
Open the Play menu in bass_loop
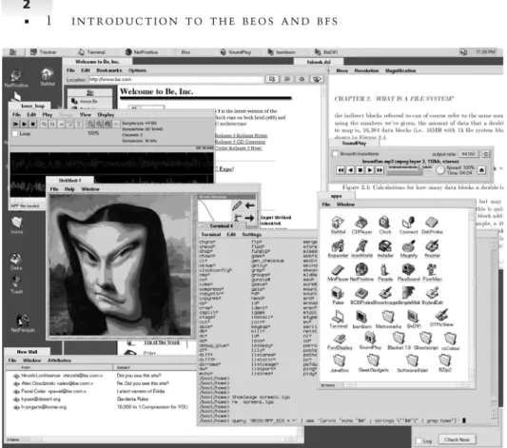tap(48, 115)
